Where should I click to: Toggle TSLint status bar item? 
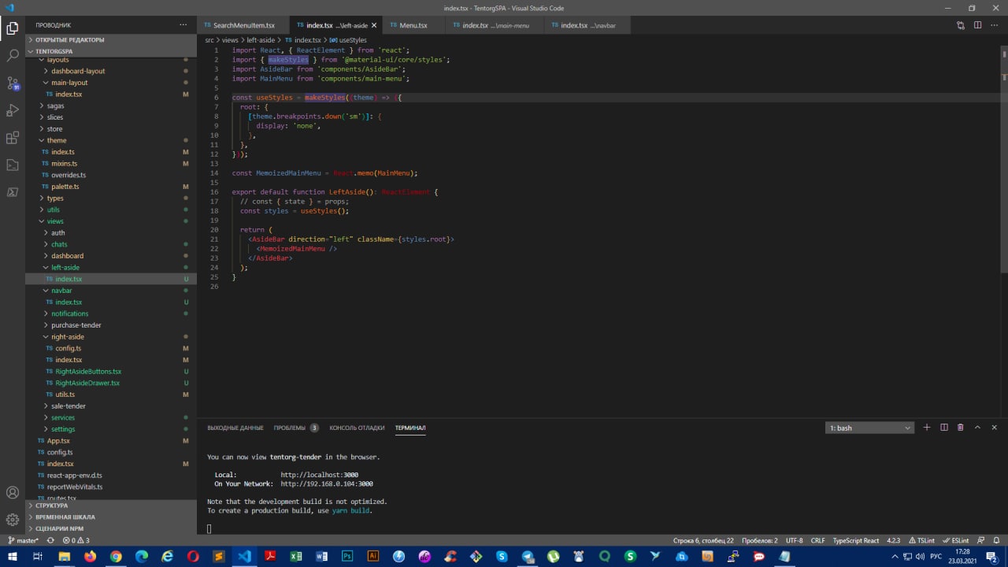coord(921,541)
